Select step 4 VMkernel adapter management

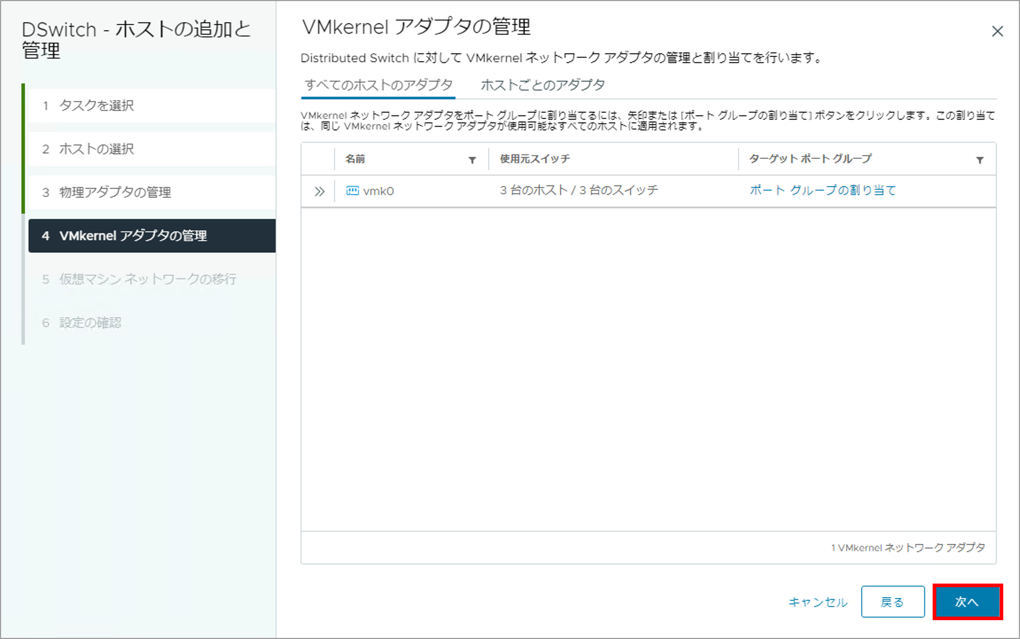coord(133,236)
